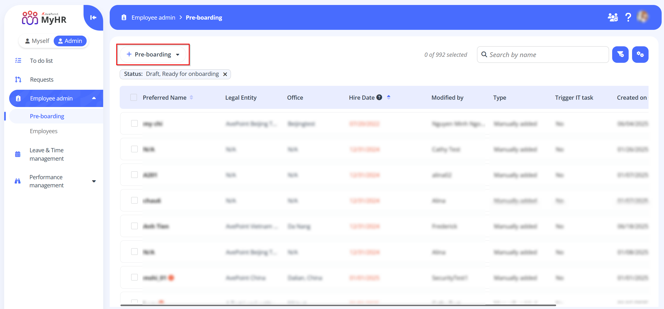Open the help question mark icon

coord(628,18)
